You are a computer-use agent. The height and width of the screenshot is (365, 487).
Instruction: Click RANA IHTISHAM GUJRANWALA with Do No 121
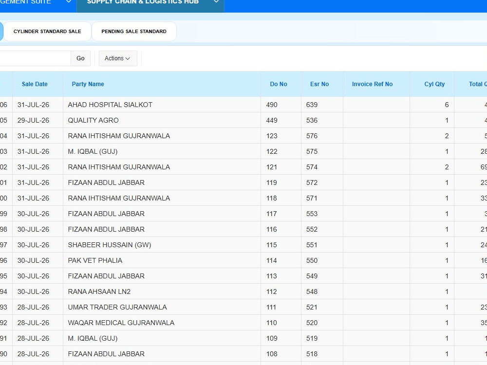(x=162, y=167)
